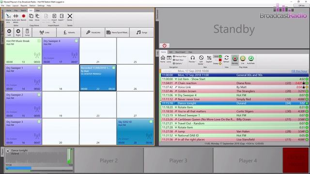Expand the Travel Out - Random log row
Screen dimensions: 310x174
(x=176, y=124)
